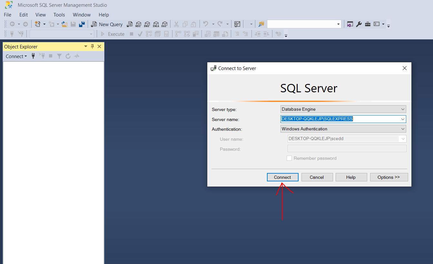This screenshot has height=264, width=433.
Task: Click the Disconnect plug icon in Object Explorer
Action: point(42,56)
